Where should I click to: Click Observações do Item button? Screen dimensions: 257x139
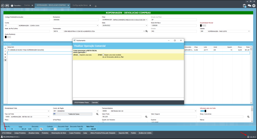[59, 133]
